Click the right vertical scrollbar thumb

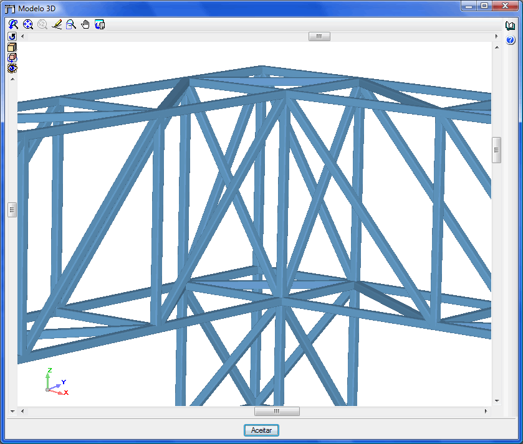tap(496, 150)
